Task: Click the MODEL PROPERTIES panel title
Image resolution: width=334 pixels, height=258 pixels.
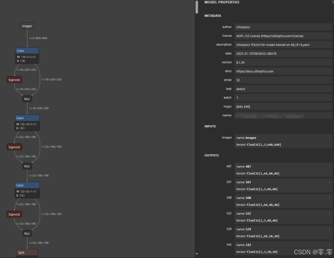Action: (222, 2)
